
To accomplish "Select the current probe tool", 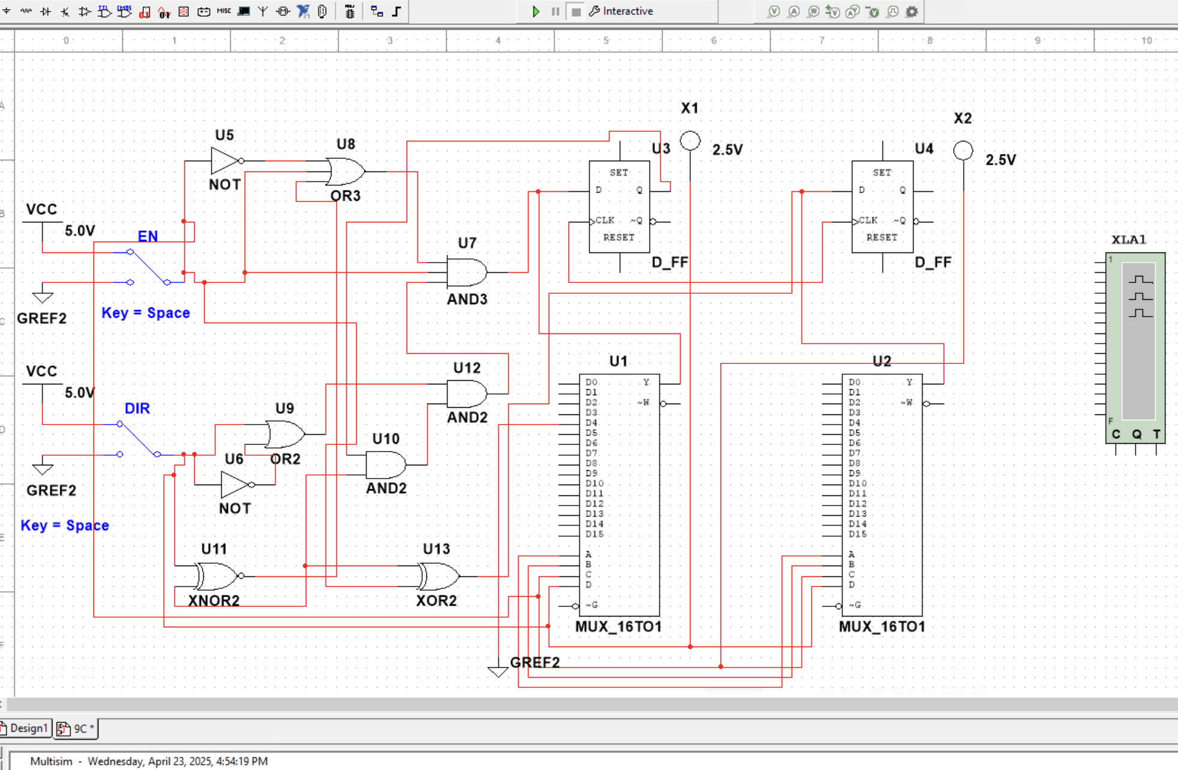I will (794, 11).
